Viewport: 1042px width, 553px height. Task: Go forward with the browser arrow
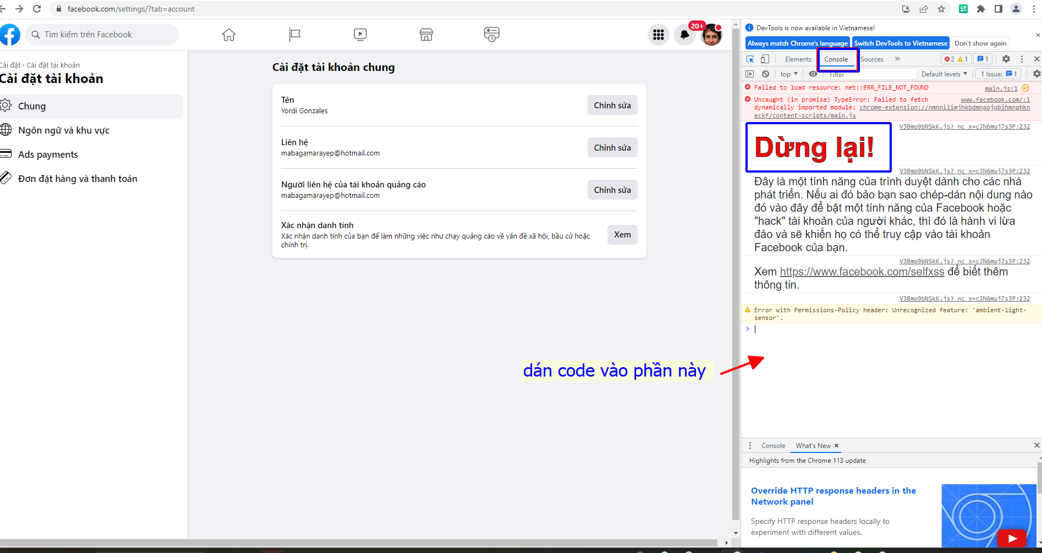pyautogui.click(x=19, y=9)
